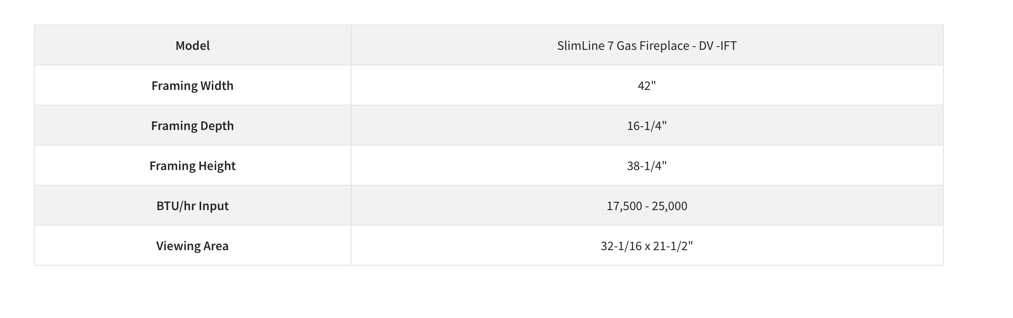Select the 17,500 - 25,000 BTU value cell
Screen dimensions: 1013x318
click(x=647, y=206)
